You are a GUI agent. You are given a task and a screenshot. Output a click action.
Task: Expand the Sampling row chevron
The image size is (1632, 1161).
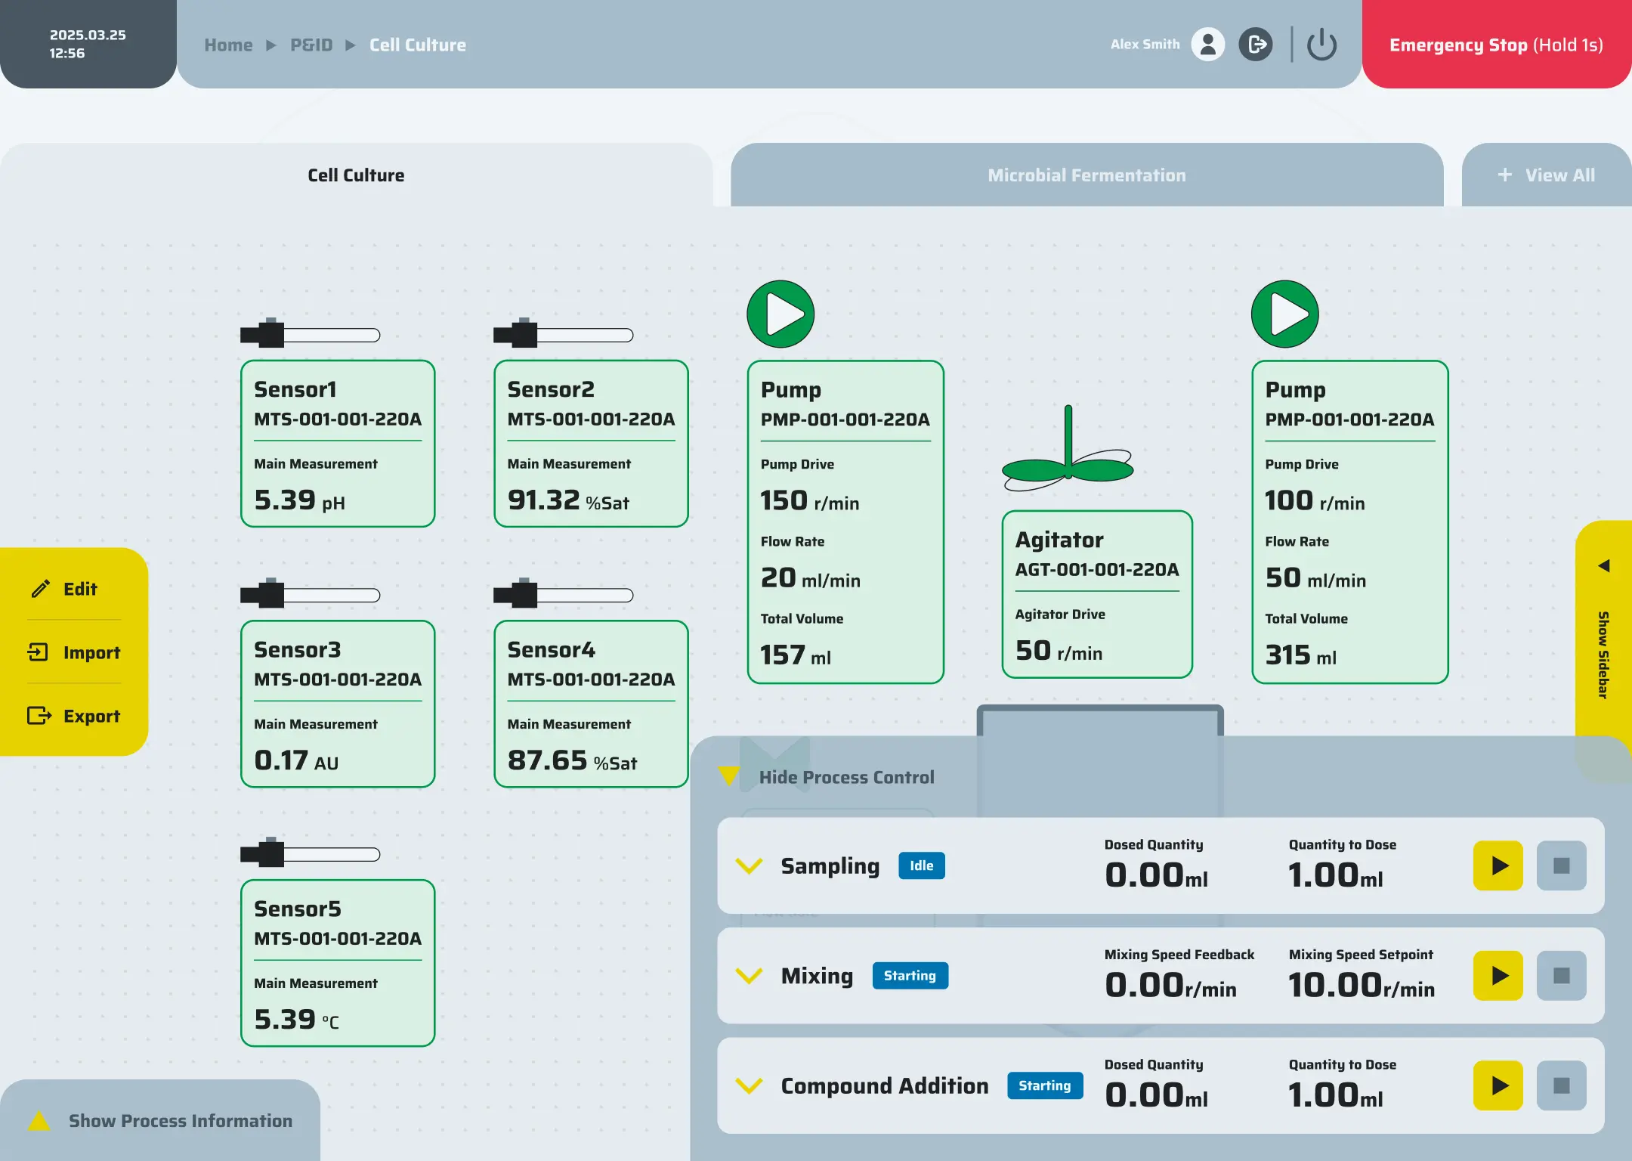749,866
